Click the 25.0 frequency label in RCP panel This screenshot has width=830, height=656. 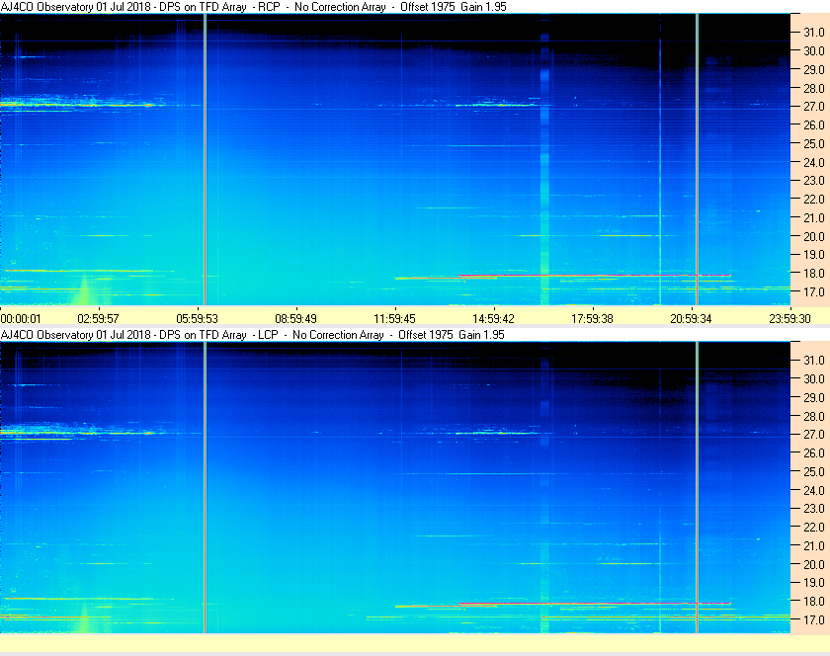click(814, 143)
